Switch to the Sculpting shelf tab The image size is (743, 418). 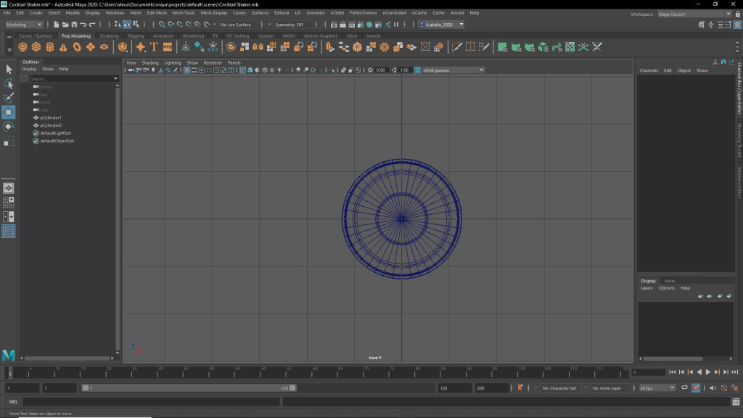[x=109, y=36]
